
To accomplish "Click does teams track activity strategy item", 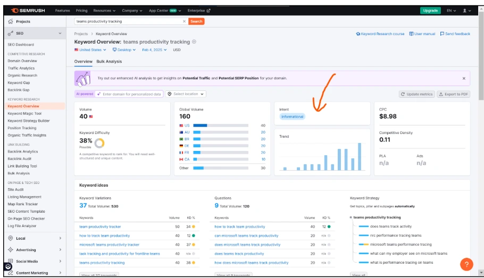I will [391, 226].
